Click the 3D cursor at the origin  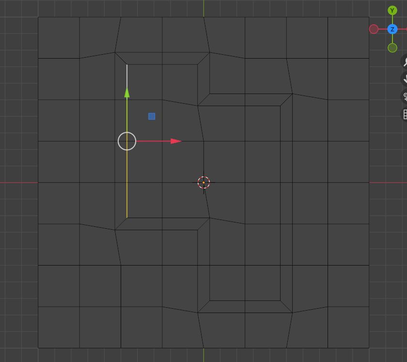coord(203,183)
